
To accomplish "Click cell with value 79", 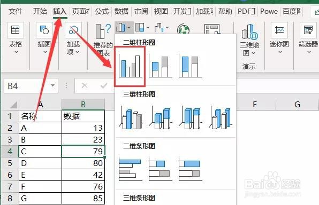I will point(83,152).
